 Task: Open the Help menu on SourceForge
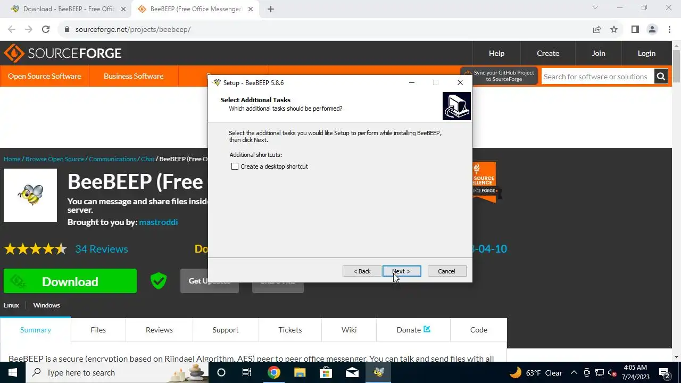pyautogui.click(x=496, y=53)
